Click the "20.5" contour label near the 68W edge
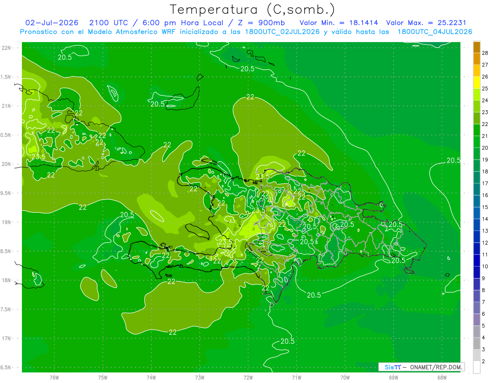This screenshot has height=383, width=496. [x=453, y=160]
